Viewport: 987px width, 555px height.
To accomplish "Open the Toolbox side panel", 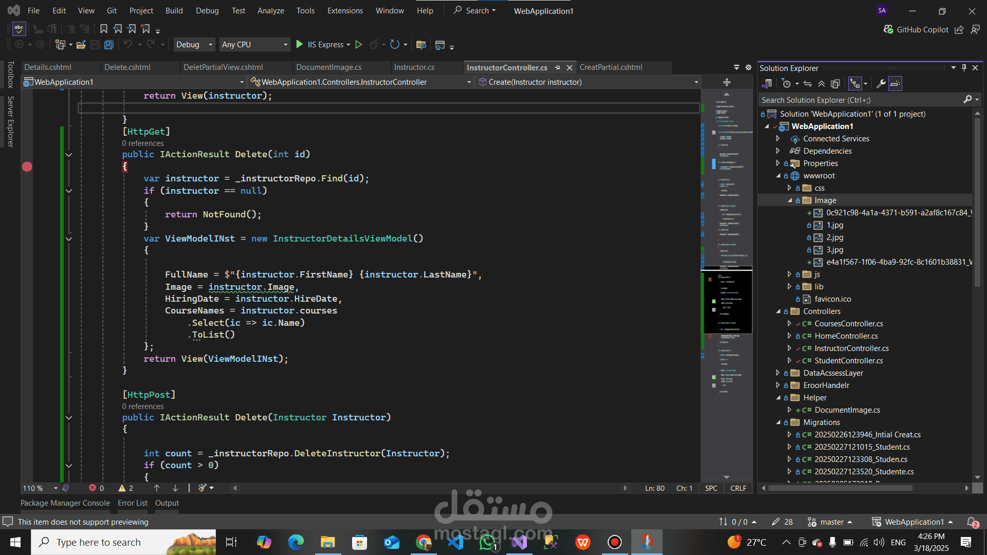I will [x=10, y=75].
